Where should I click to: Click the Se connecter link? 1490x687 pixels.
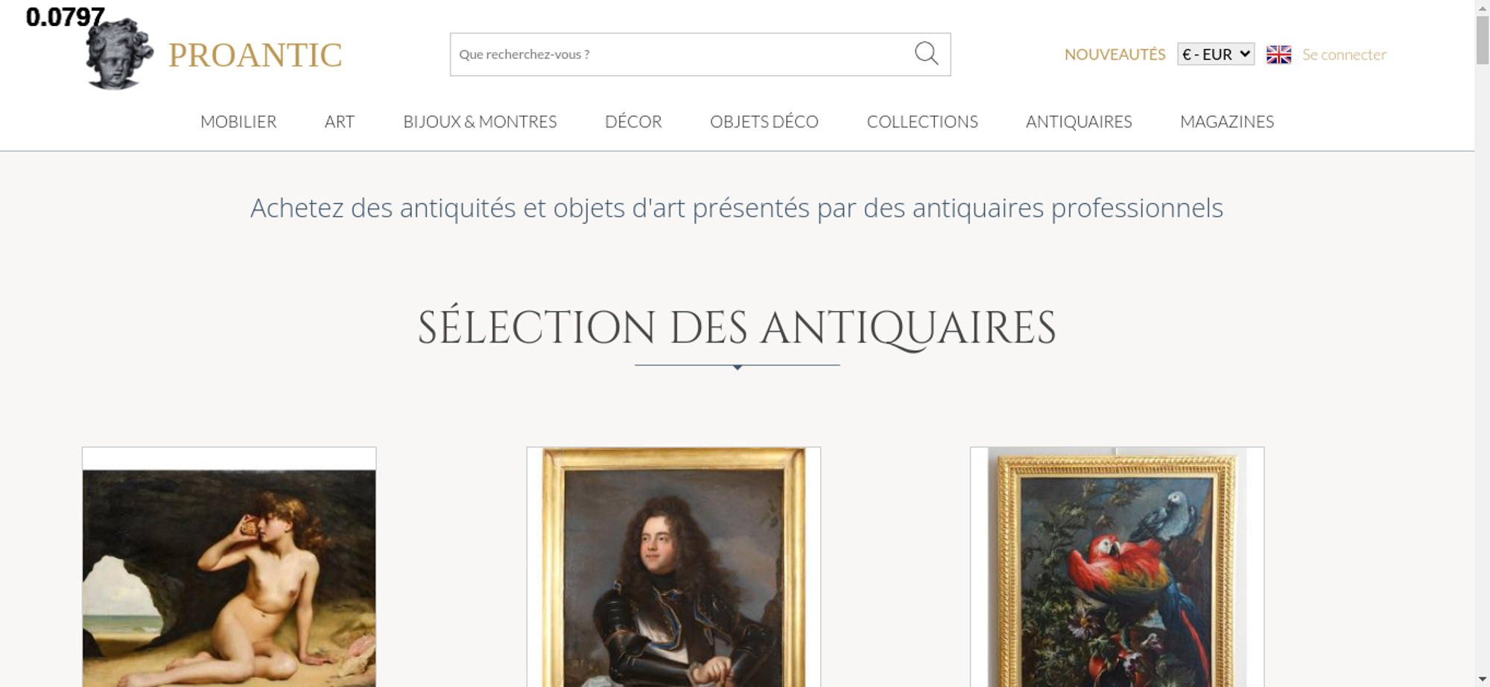click(1344, 54)
